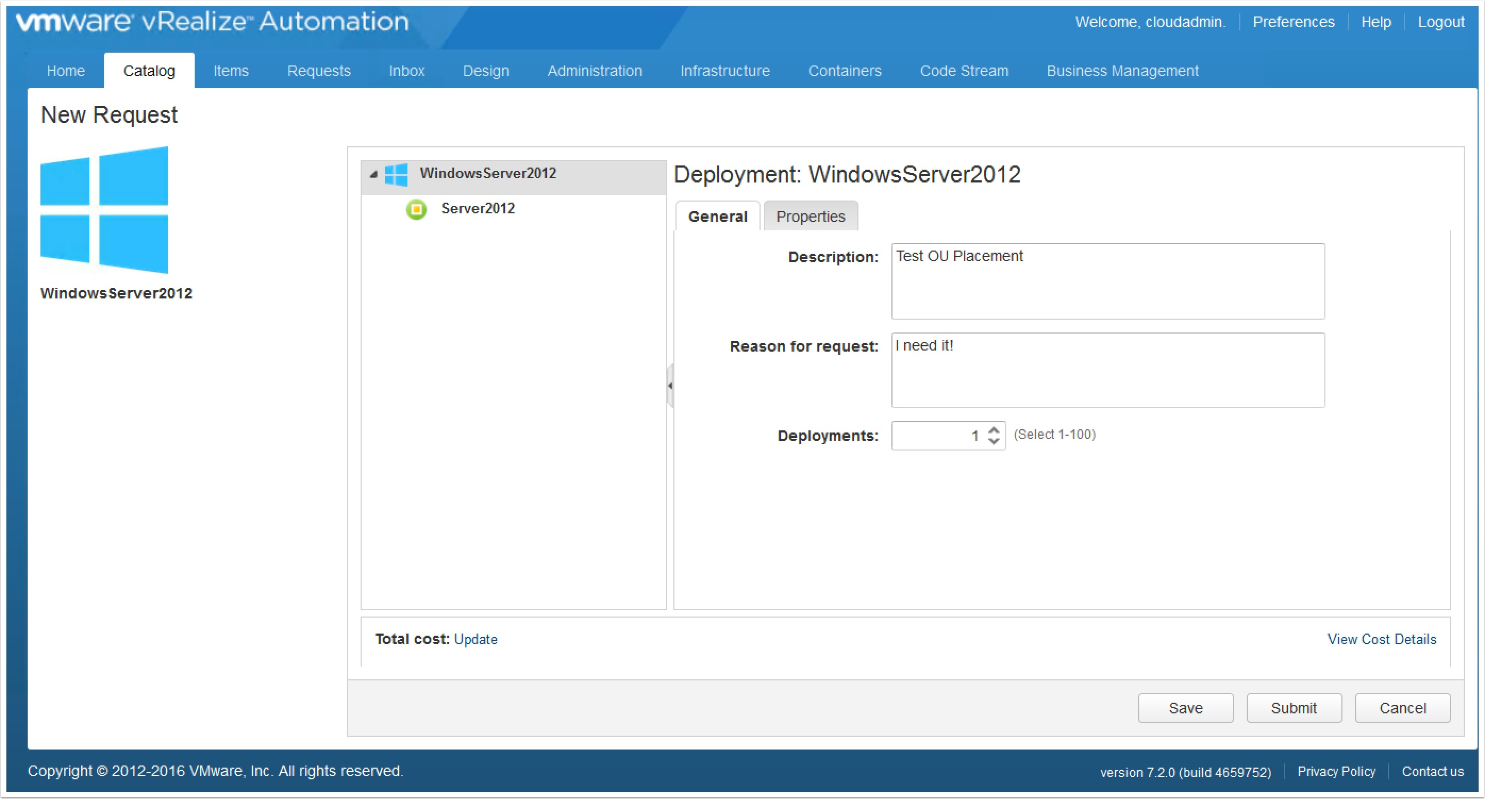Image resolution: width=1485 pixels, height=799 pixels.
Task: Decrease the Deployments count with down arrow
Action: pyautogui.click(x=993, y=441)
